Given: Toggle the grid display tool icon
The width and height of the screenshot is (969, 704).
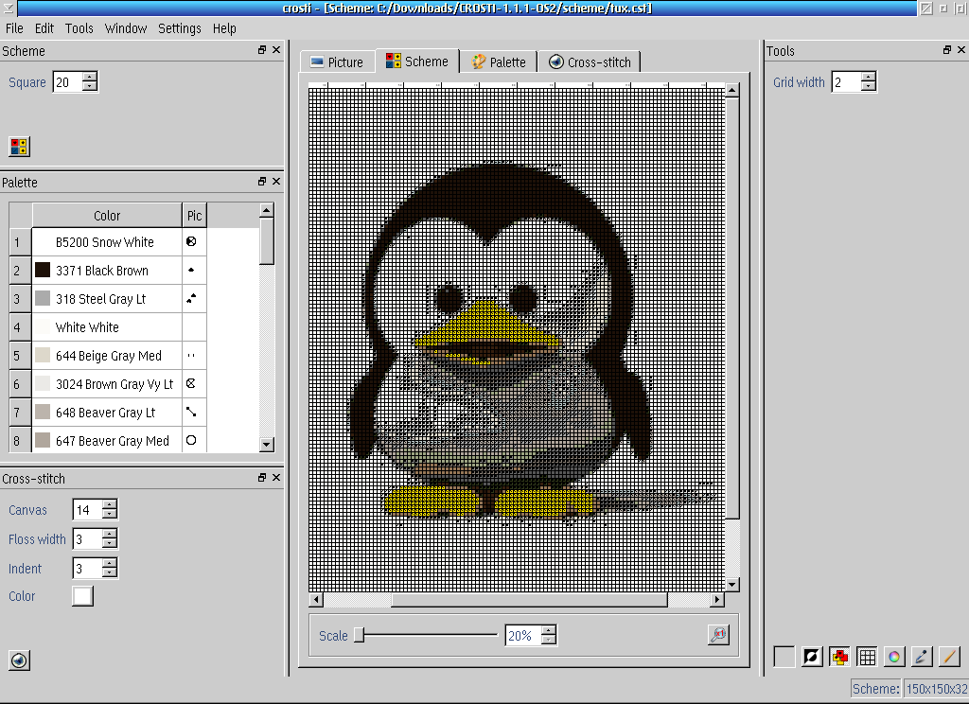Looking at the screenshot, I should pos(867,657).
